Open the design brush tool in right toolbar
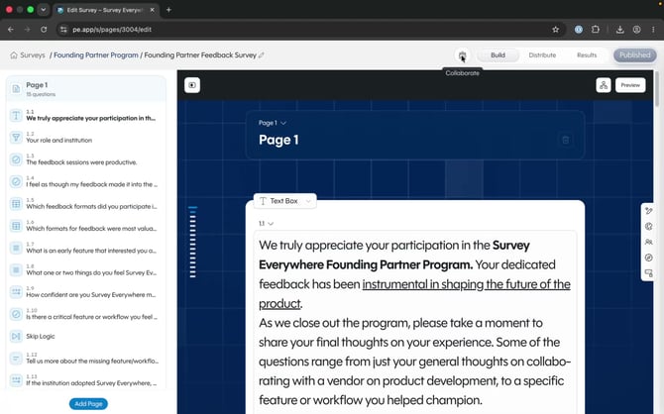664x414 pixels. coord(648,211)
